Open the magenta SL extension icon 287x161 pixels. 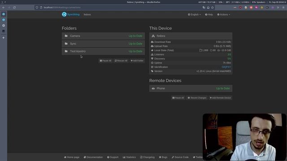(257, 8)
